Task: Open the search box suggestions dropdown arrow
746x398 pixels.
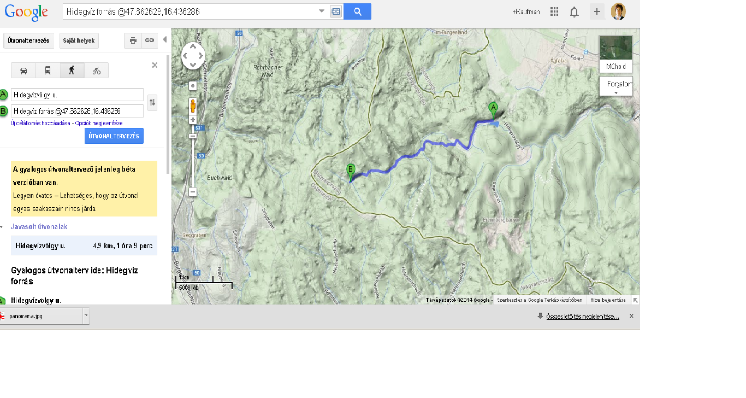Action: 322,11
